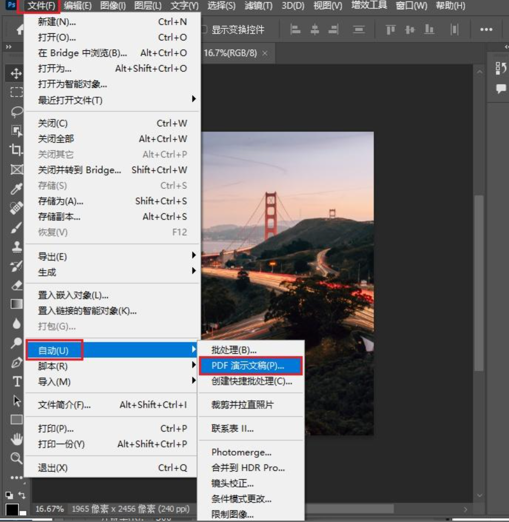Expand the 最近打开文件(T) submenu
The height and width of the screenshot is (522, 509).
tap(111, 100)
